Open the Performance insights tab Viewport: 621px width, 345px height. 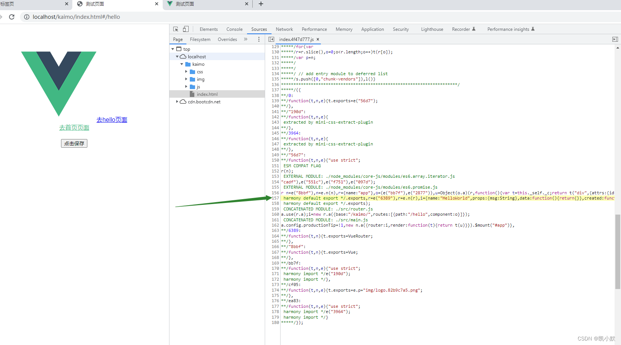pyautogui.click(x=511, y=29)
